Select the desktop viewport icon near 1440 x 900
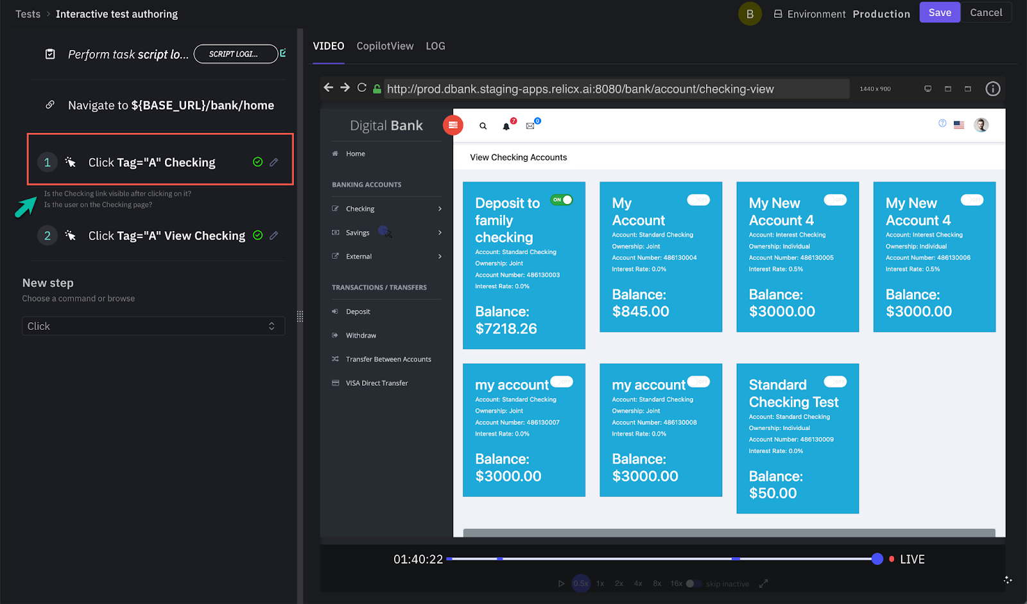The width and height of the screenshot is (1027, 604). tap(927, 89)
